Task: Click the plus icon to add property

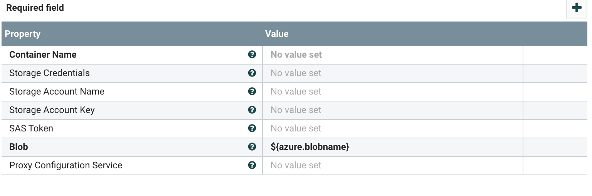Action: [x=577, y=8]
